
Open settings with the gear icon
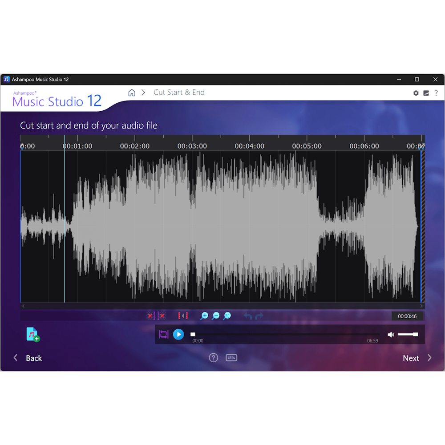coord(416,93)
